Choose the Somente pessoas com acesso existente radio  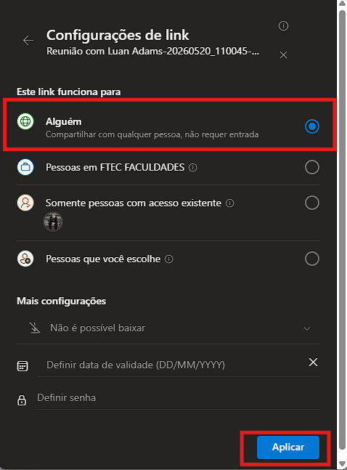tap(312, 203)
